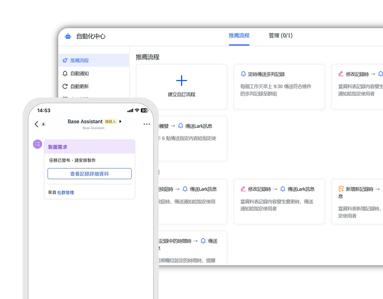This screenshot has height=299, width=383.
Task: Select 推薦流程 in the sidebar
Action: click(93, 60)
